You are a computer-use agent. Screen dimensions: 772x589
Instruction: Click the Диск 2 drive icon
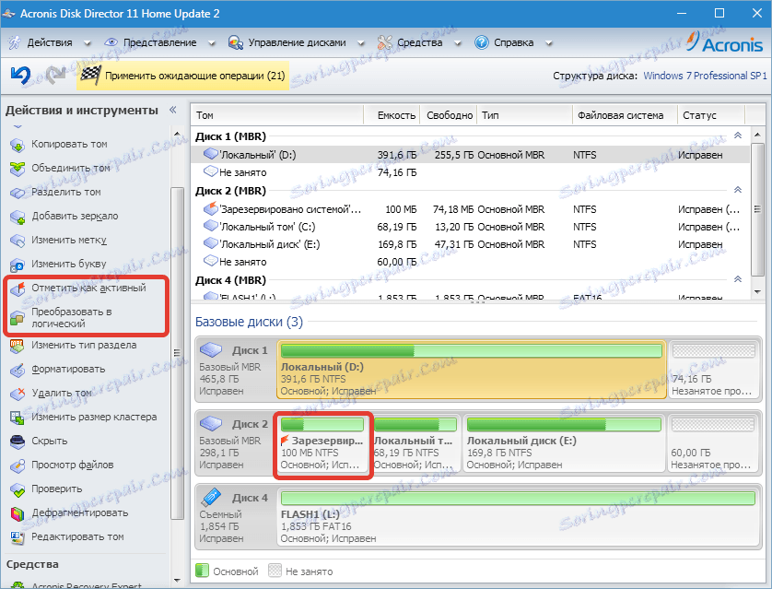[x=211, y=423]
